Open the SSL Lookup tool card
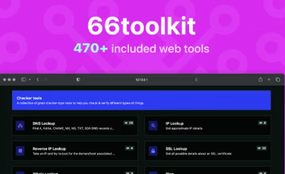The height and width of the screenshot is (174, 285). click(208, 151)
